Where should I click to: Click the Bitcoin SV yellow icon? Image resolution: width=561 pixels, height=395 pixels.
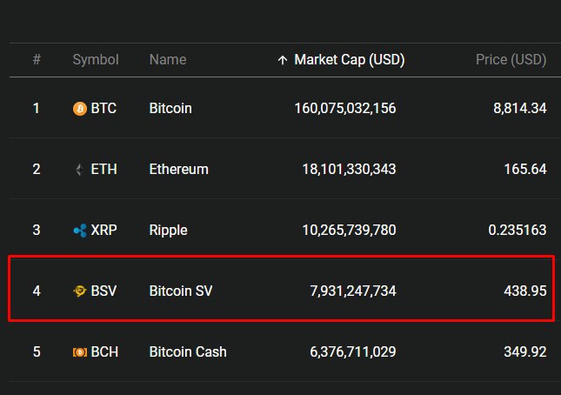(x=80, y=291)
